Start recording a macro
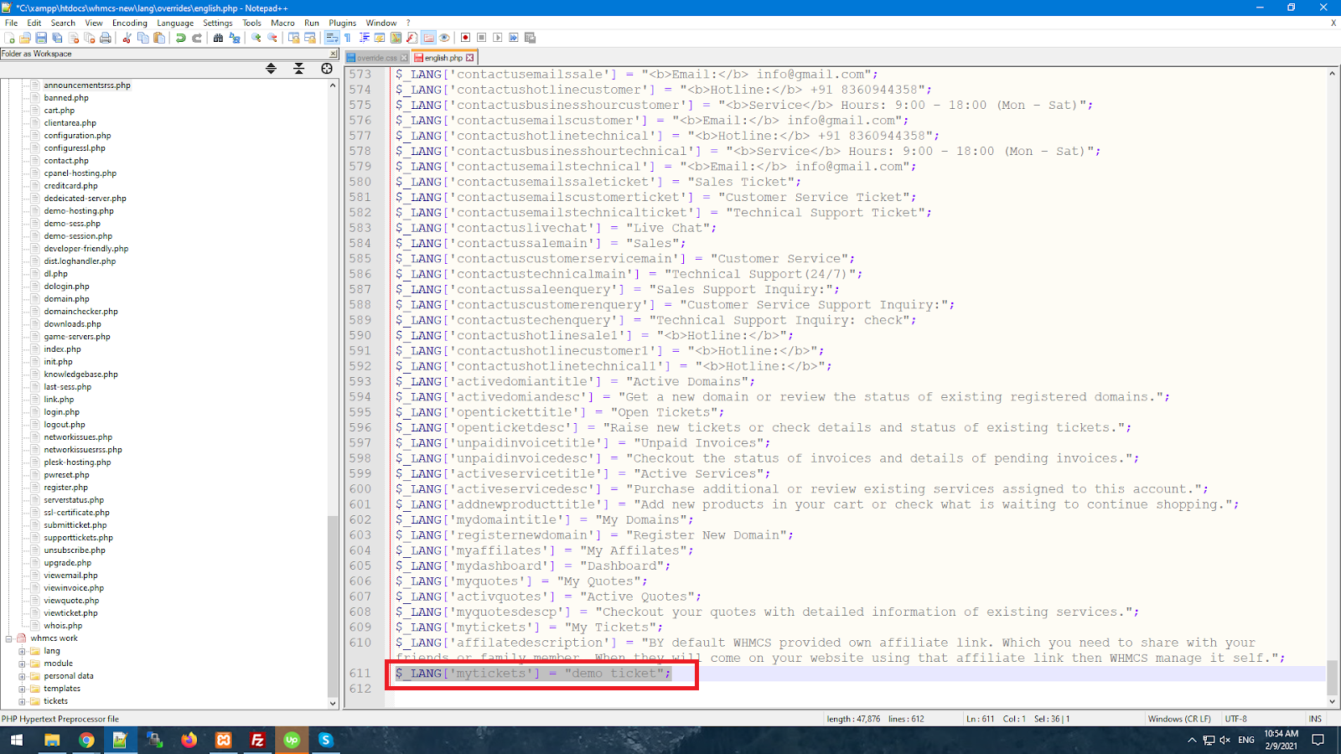This screenshot has height=754, width=1341. tap(464, 38)
